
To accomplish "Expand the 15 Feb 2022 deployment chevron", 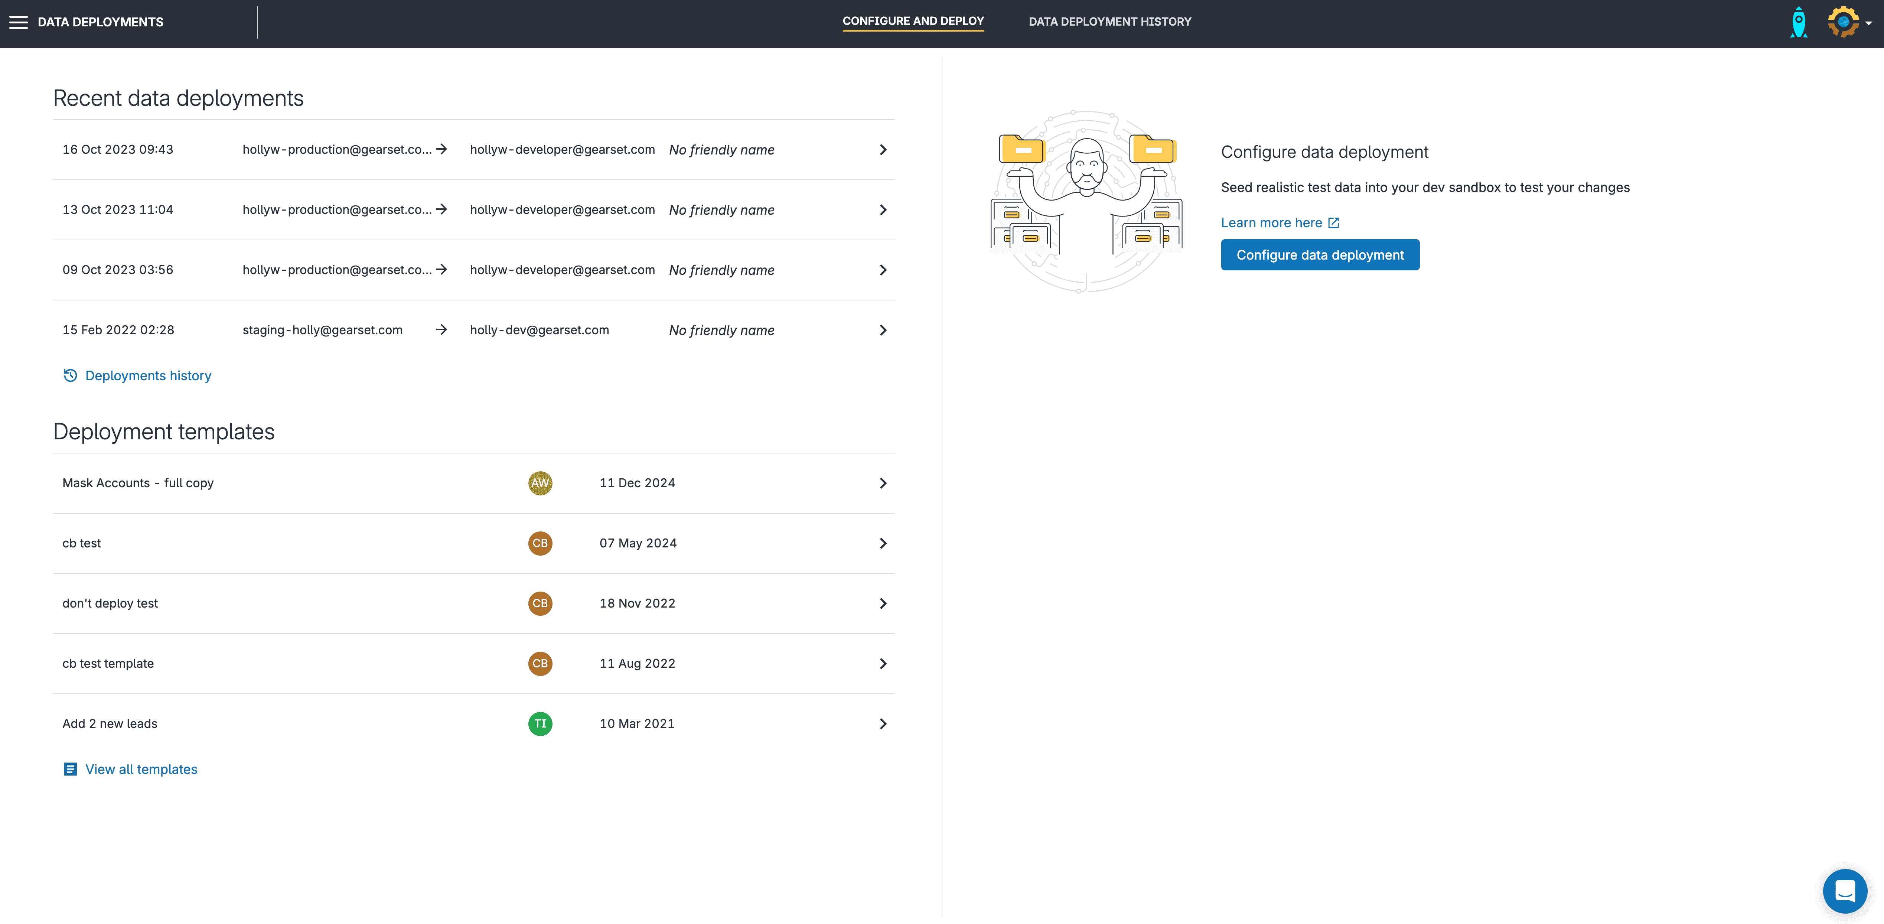I will pos(883,331).
